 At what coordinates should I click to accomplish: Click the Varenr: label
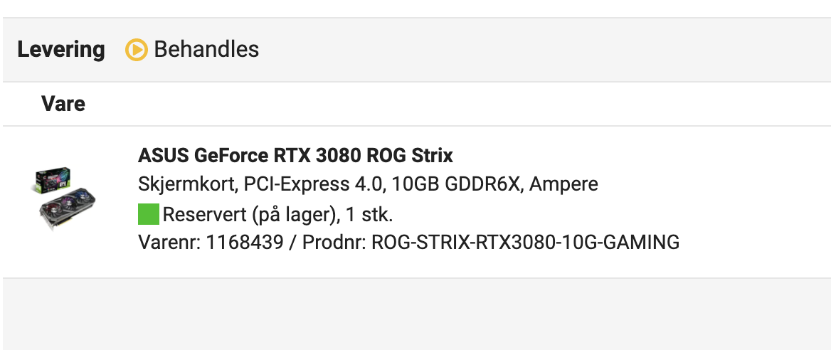point(169,243)
